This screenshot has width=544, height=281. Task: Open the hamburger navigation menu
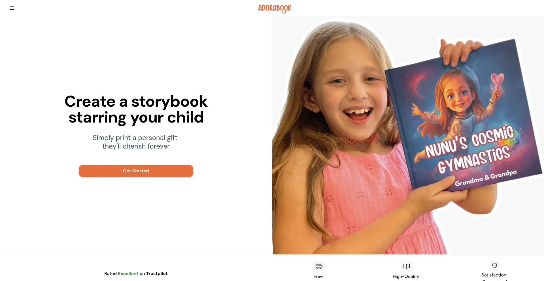coord(12,8)
